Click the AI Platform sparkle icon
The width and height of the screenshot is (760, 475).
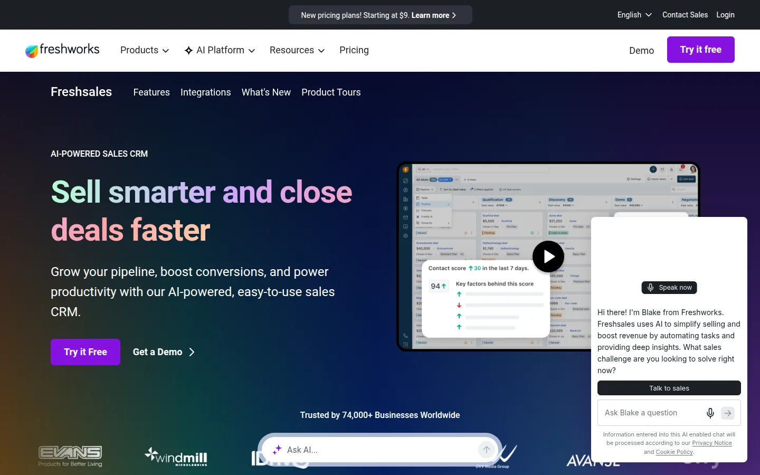pyautogui.click(x=188, y=50)
